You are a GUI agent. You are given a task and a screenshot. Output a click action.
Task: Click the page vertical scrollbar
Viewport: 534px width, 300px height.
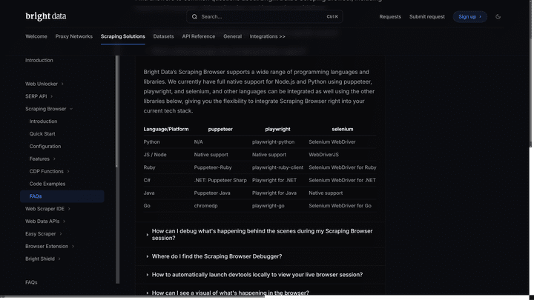coord(530,73)
